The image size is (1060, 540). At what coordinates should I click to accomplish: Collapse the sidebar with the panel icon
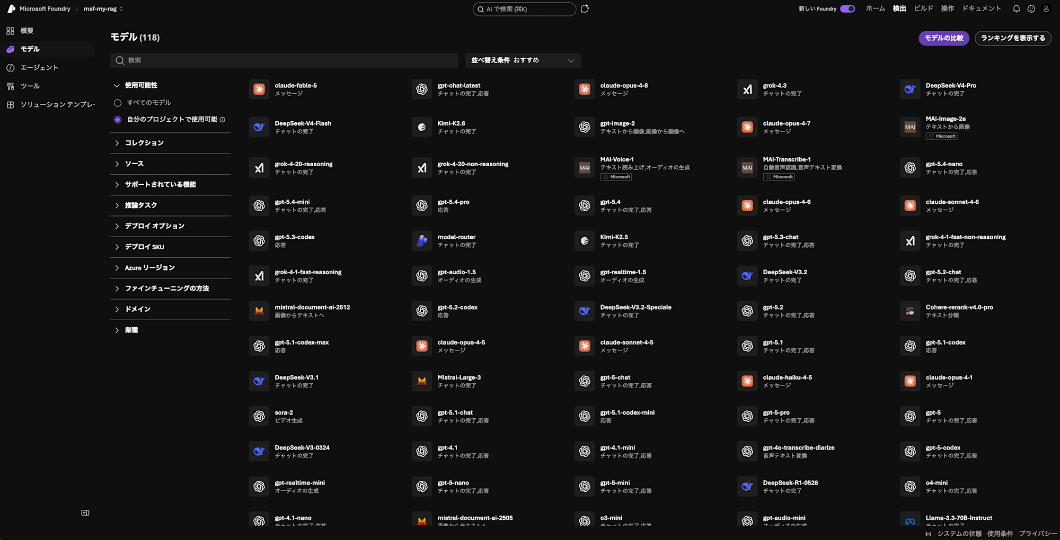(x=85, y=512)
